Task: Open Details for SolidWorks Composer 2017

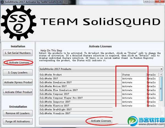Action: coord(152,94)
